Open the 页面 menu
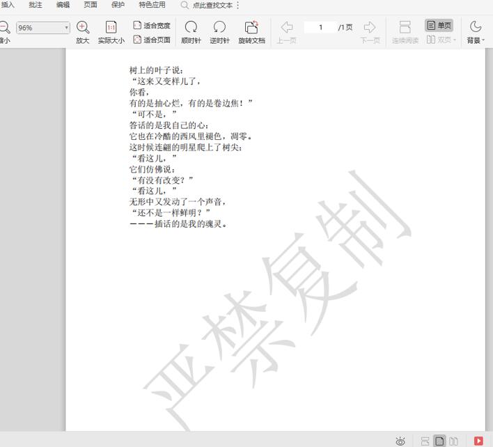This screenshot has width=493, height=447. (91, 5)
